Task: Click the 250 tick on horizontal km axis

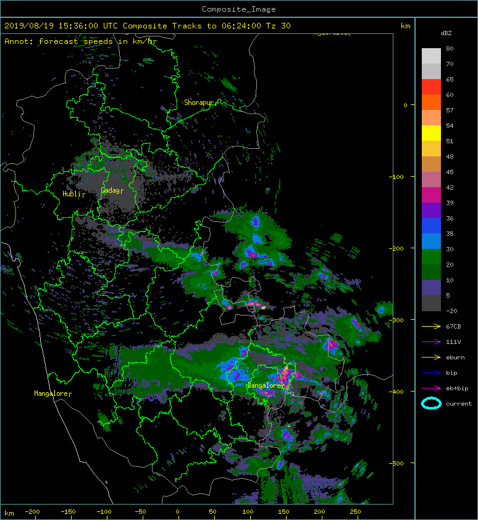Action: coord(355,512)
